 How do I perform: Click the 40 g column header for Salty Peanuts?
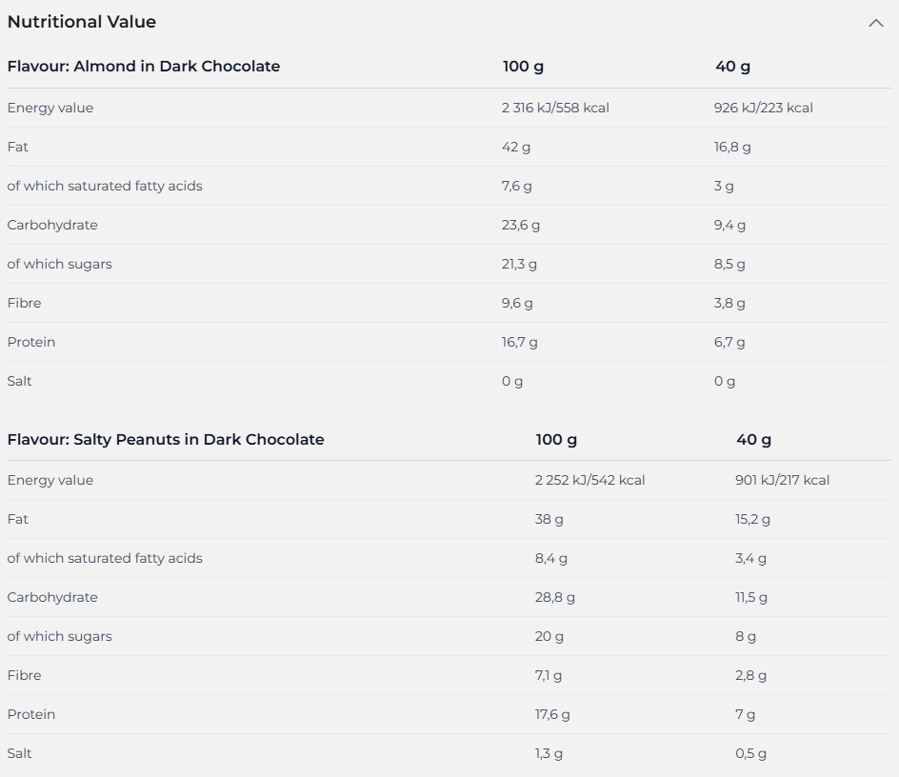pyautogui.click(x=753, y=439)
